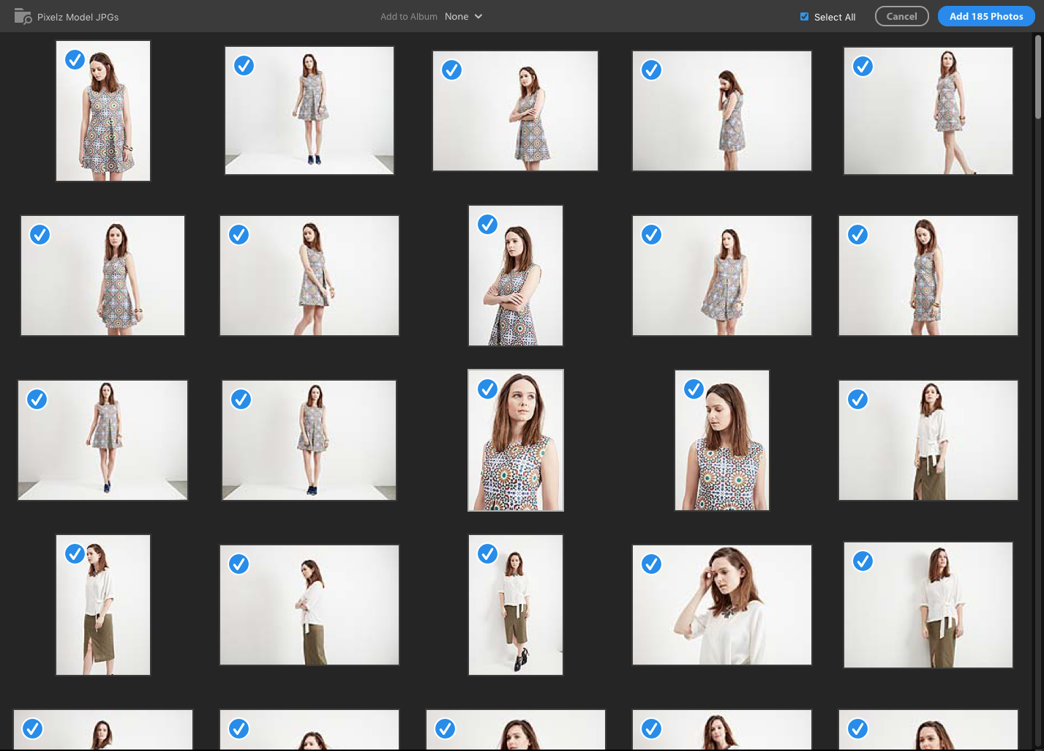The height and width of the screenshot is (751, 1044).
Task: Toggle the Select All checkbox
Action: pos(804,17)
